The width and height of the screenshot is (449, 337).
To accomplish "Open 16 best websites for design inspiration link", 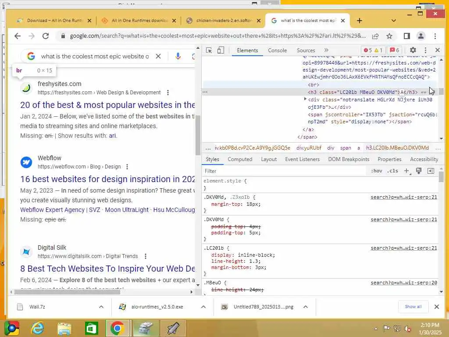I will pyautogui.click(x=107, y=179).
